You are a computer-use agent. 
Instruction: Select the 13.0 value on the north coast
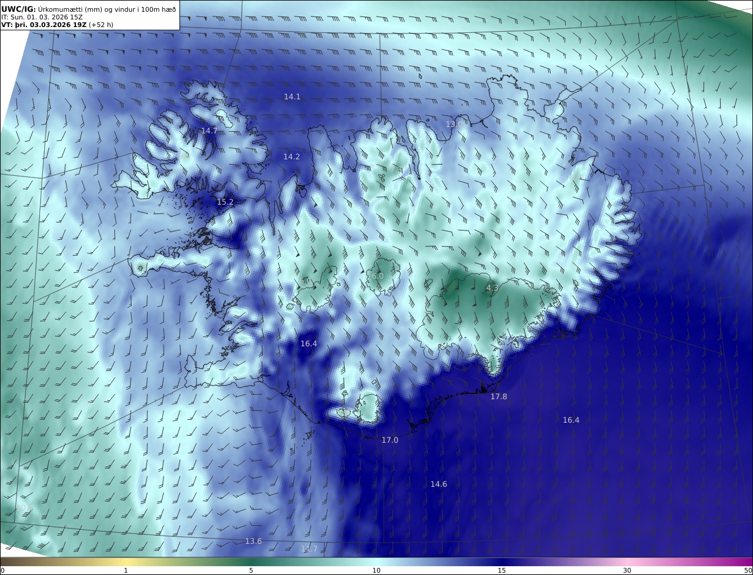tap(454, 124)
